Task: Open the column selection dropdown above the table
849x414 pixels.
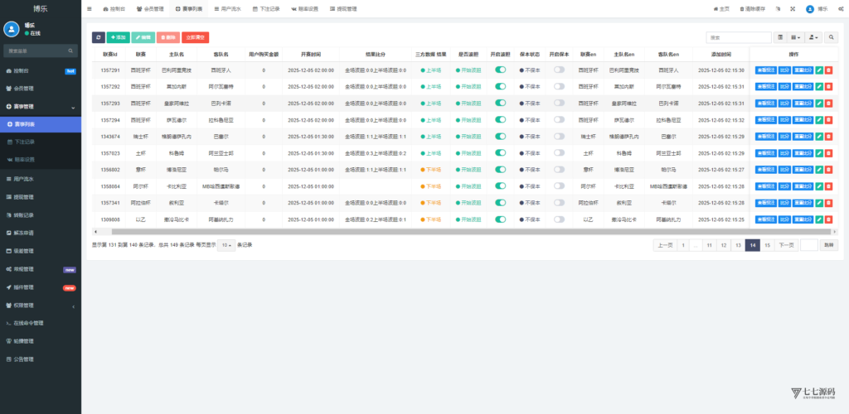Action: point(795,37)
